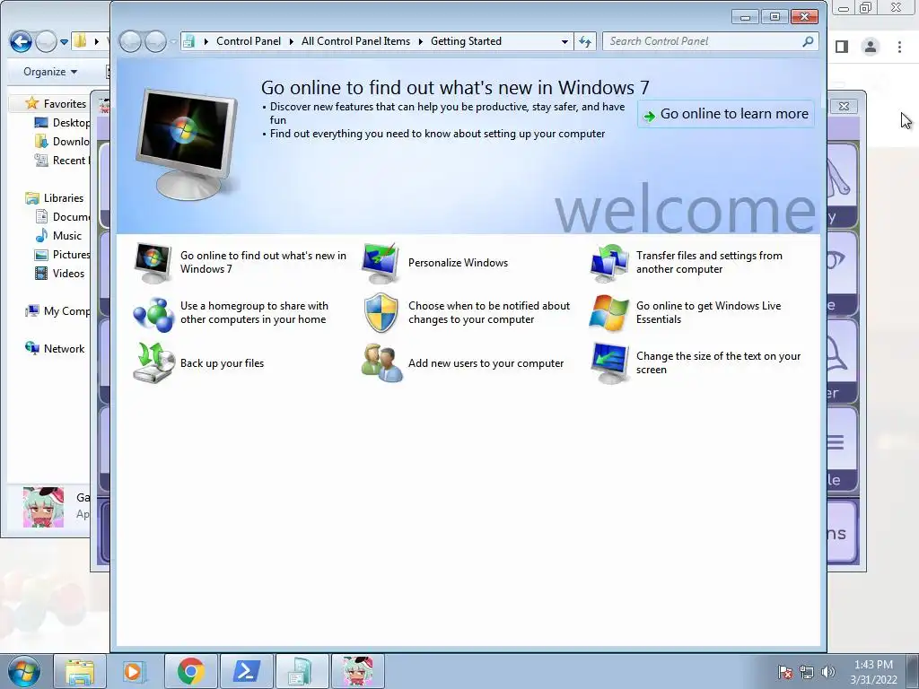Open recent pages dropdown in Explorer window
The width and height of the screenshot is (919, 689).
[64, 42]
